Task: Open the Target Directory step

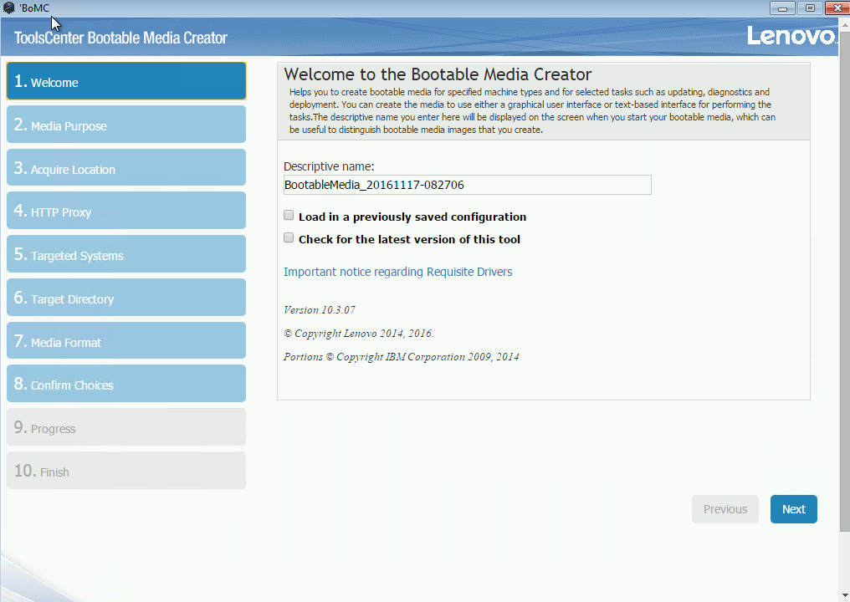Action: point(126,298)
